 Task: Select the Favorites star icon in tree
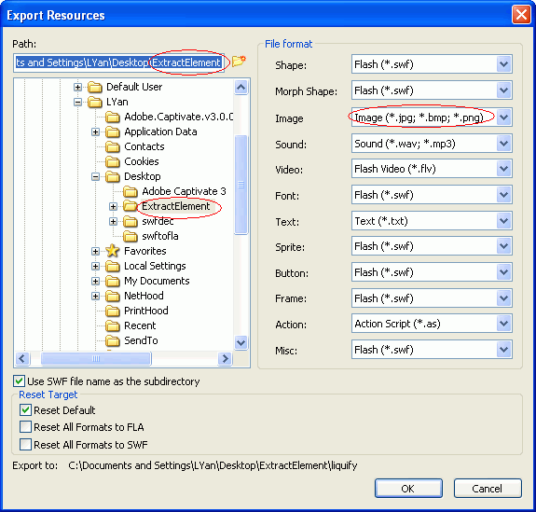[x=112, y=251]
